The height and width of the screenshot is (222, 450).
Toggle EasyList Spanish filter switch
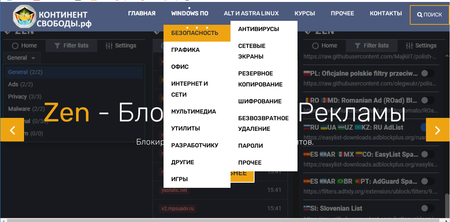coord(428,154)
